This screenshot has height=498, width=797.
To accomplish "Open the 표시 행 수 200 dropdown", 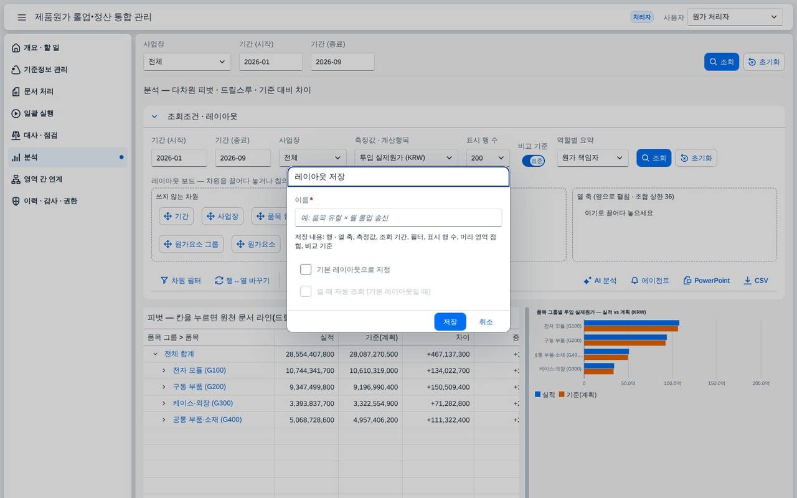I will pyautogui.click(x=488, y=158).
